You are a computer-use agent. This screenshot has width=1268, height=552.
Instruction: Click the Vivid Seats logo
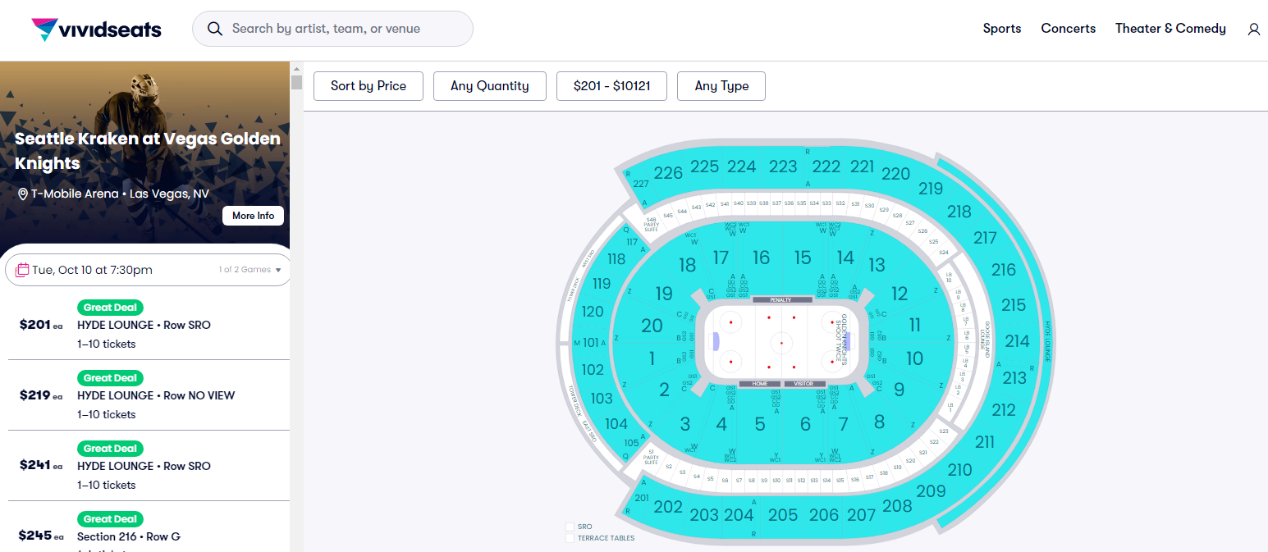pos(96,30)
